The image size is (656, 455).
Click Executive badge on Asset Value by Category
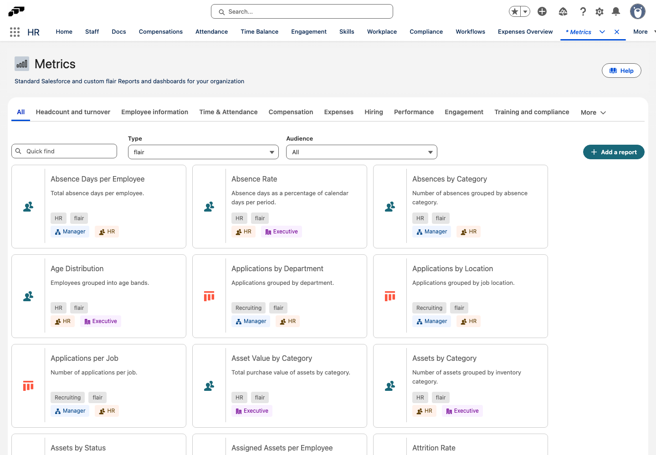pos(252,411)
